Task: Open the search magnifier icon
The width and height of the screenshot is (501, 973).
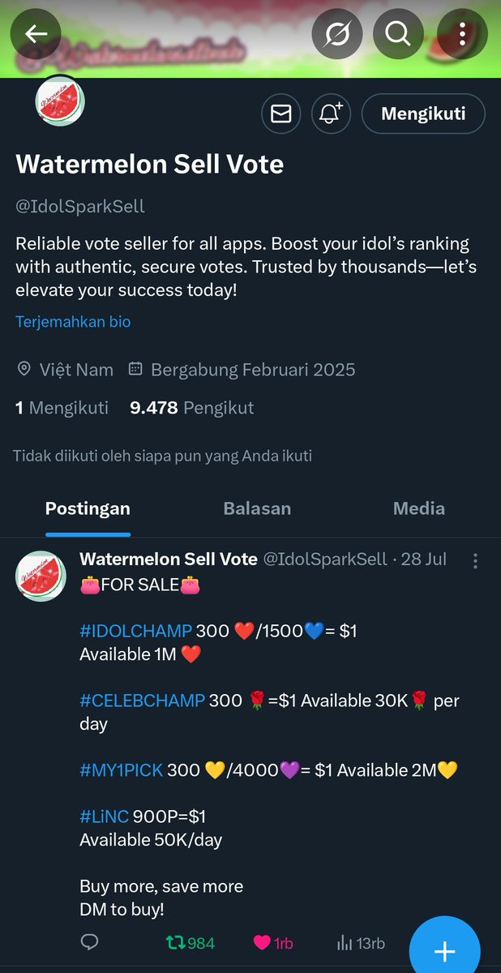Action: 398,33
